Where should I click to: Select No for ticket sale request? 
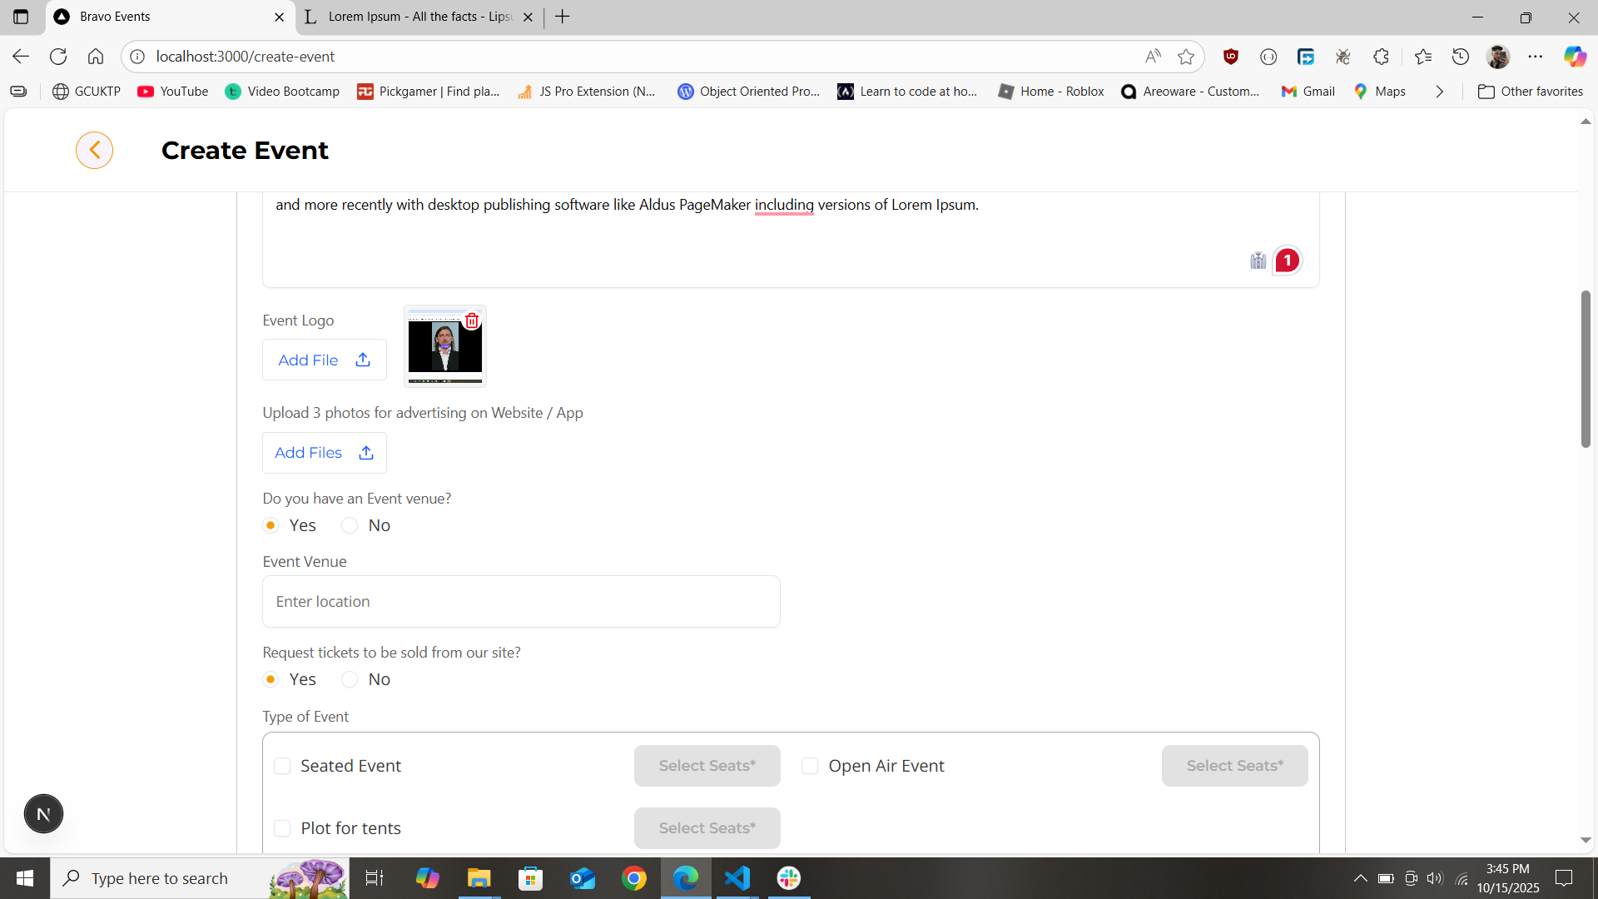(x=350, y=679)
